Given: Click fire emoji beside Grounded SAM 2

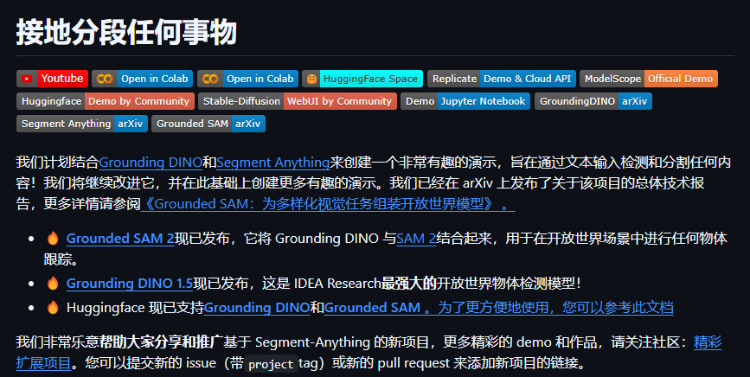Looking at the screenshot, I should click(x=53, y=238).
